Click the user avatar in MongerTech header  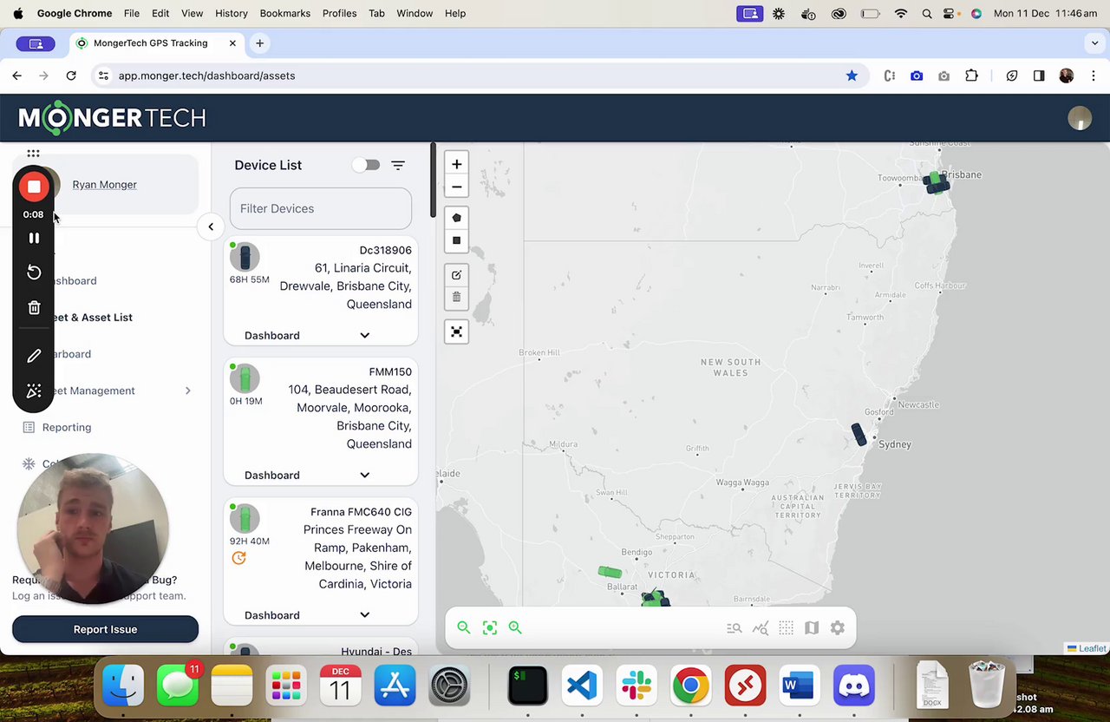[1080, 119]
